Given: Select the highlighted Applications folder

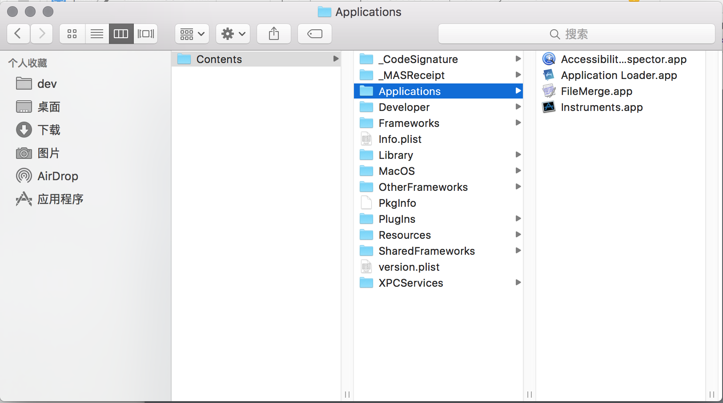Looking at the screenshot, I should (x=438, y=91).
